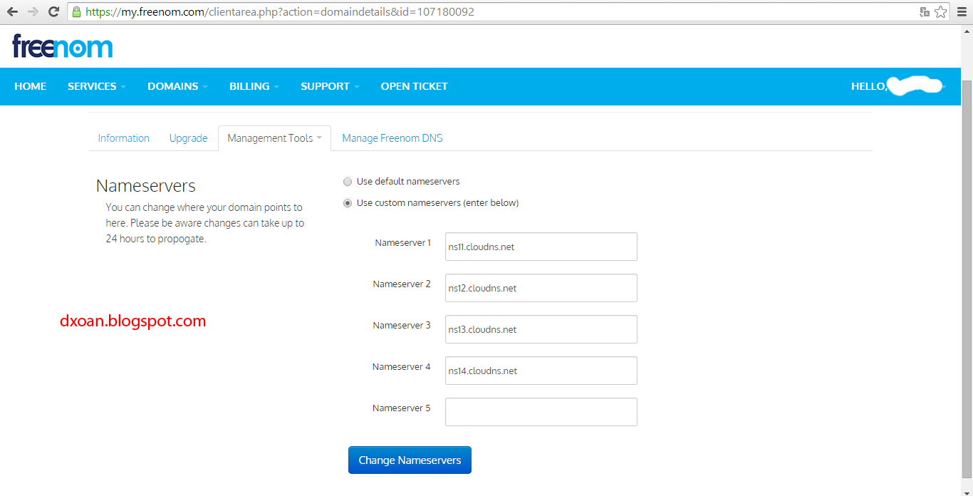Open the Management Tools tab dropdown

point(274,138)
